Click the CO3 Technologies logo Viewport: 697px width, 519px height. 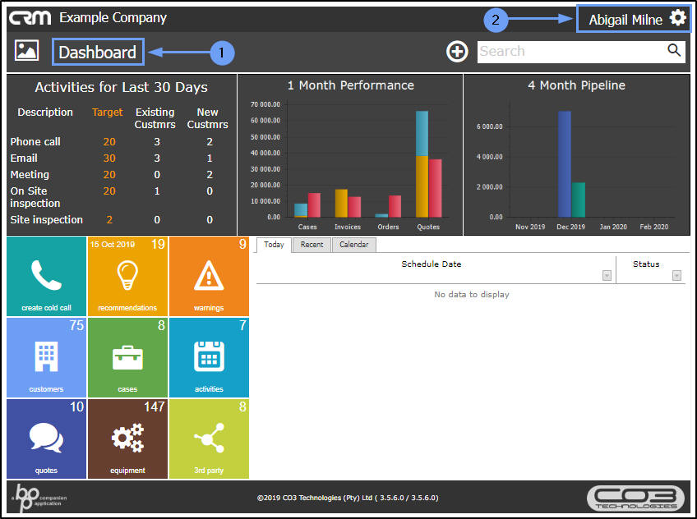point(635,498)
